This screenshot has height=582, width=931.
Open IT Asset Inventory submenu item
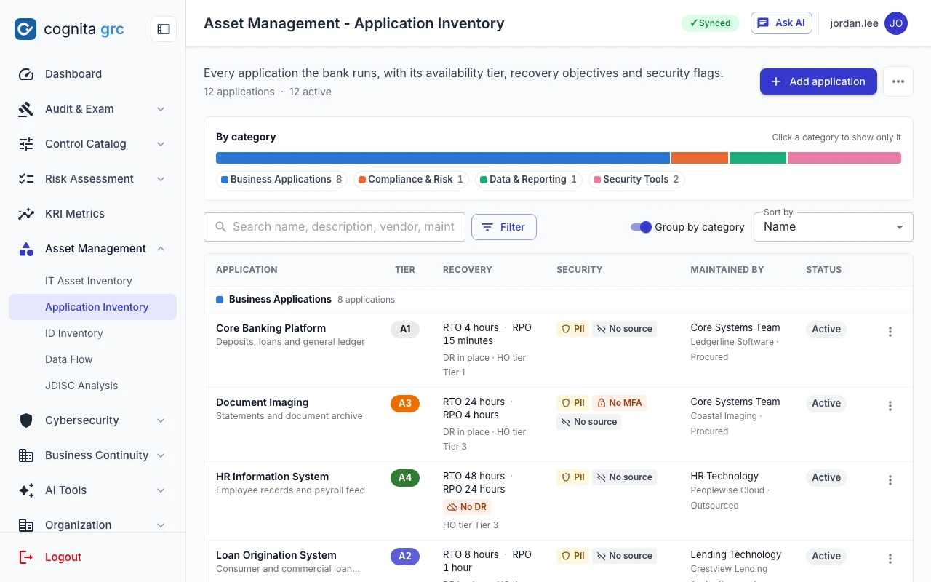92,281
